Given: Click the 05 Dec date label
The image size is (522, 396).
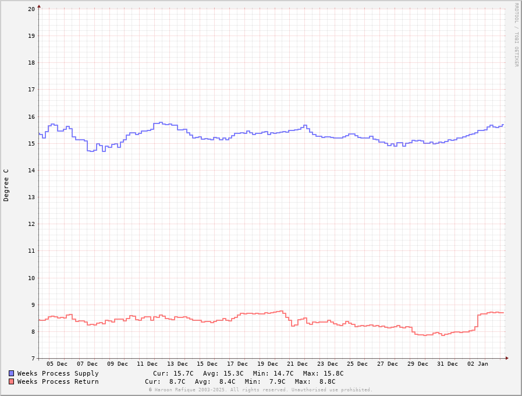Looking at the screenshot, I should coord(57,364).
